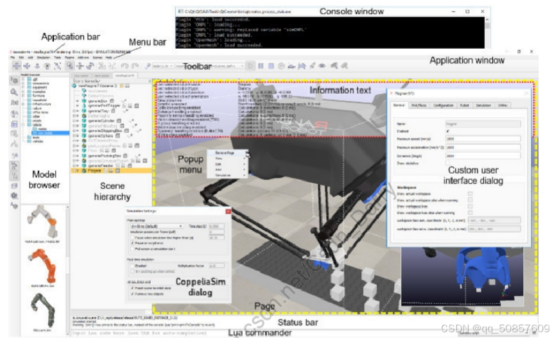Open the Tools menu
This screenshot has height=338, width=552.
click(57, 57)
